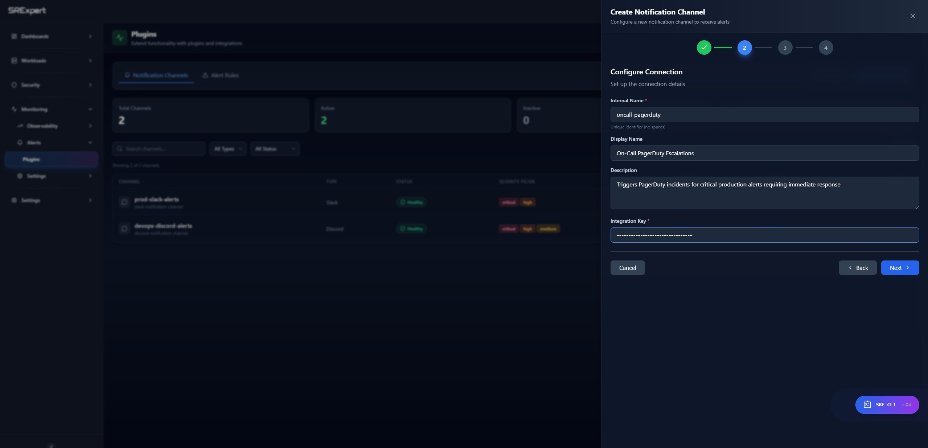This screenshot has height=448, width=928.
Task: Click the Integration Key input field
Action: [x=764, y=235]
